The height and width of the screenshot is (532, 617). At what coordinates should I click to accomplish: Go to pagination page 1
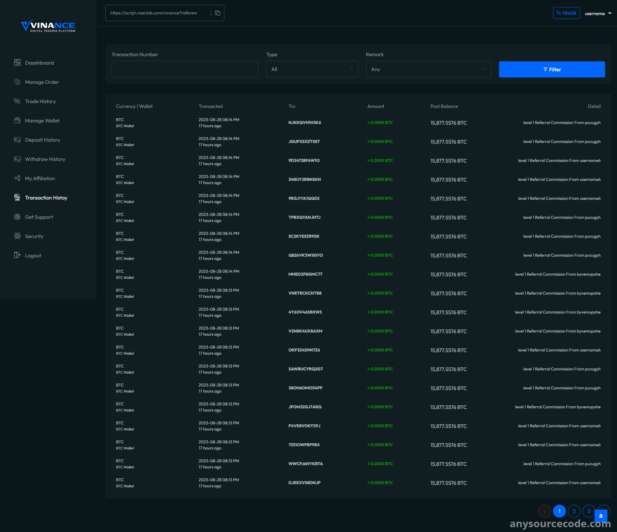point(559,511)
